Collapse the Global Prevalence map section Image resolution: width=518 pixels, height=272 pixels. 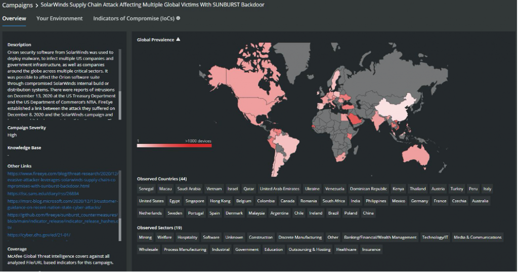tap(178, 39)
